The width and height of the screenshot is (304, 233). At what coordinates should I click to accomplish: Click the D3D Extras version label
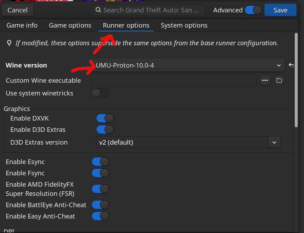click(39, 142)
